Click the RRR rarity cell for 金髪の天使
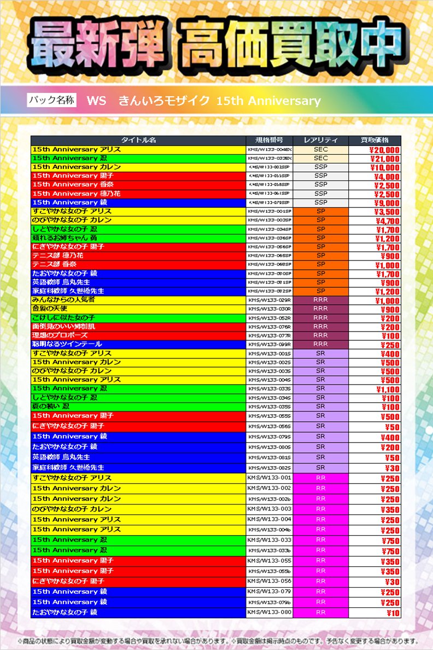Screen dimensions: 433x650 tap(321, 309)
